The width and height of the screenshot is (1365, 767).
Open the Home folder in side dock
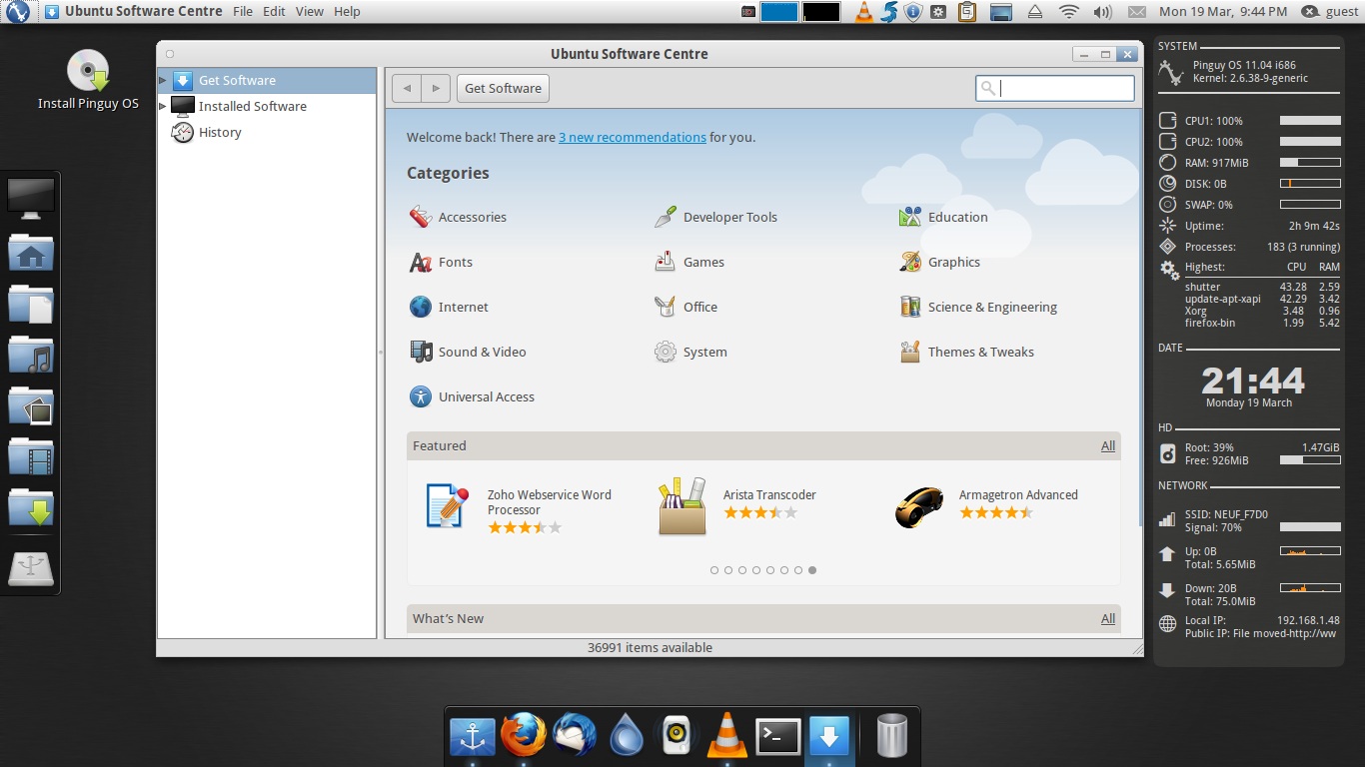[31, 253]
